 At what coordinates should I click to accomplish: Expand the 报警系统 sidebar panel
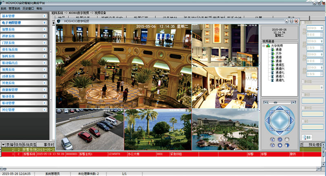[x=44, y=29]
